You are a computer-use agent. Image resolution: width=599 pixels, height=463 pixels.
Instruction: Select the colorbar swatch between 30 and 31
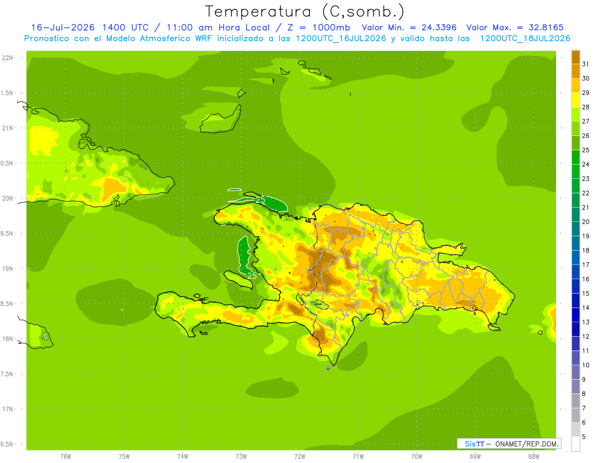(x=576, y=70)
